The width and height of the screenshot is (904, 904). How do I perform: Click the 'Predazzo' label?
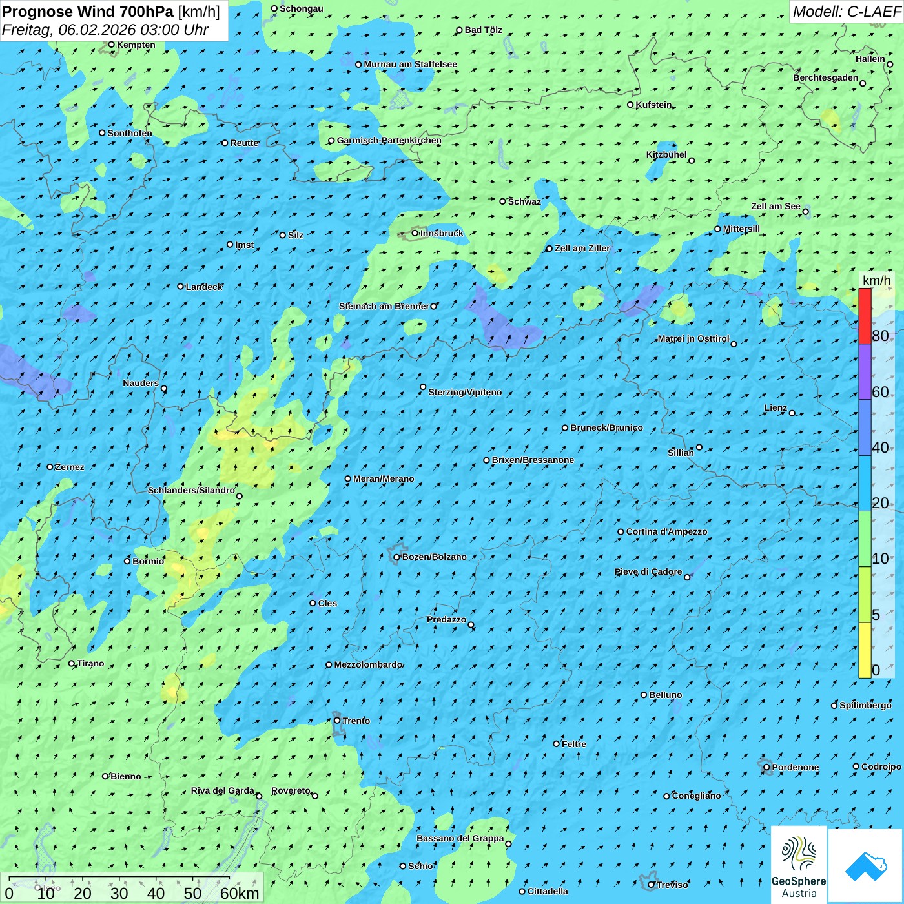(x=446, y=619)
